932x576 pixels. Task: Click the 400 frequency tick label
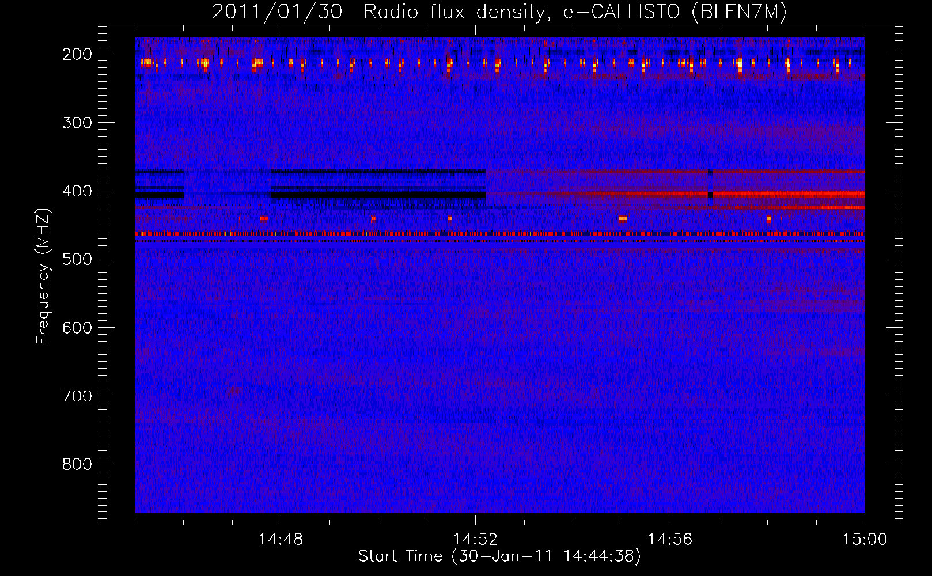click(x=77, y=191)
